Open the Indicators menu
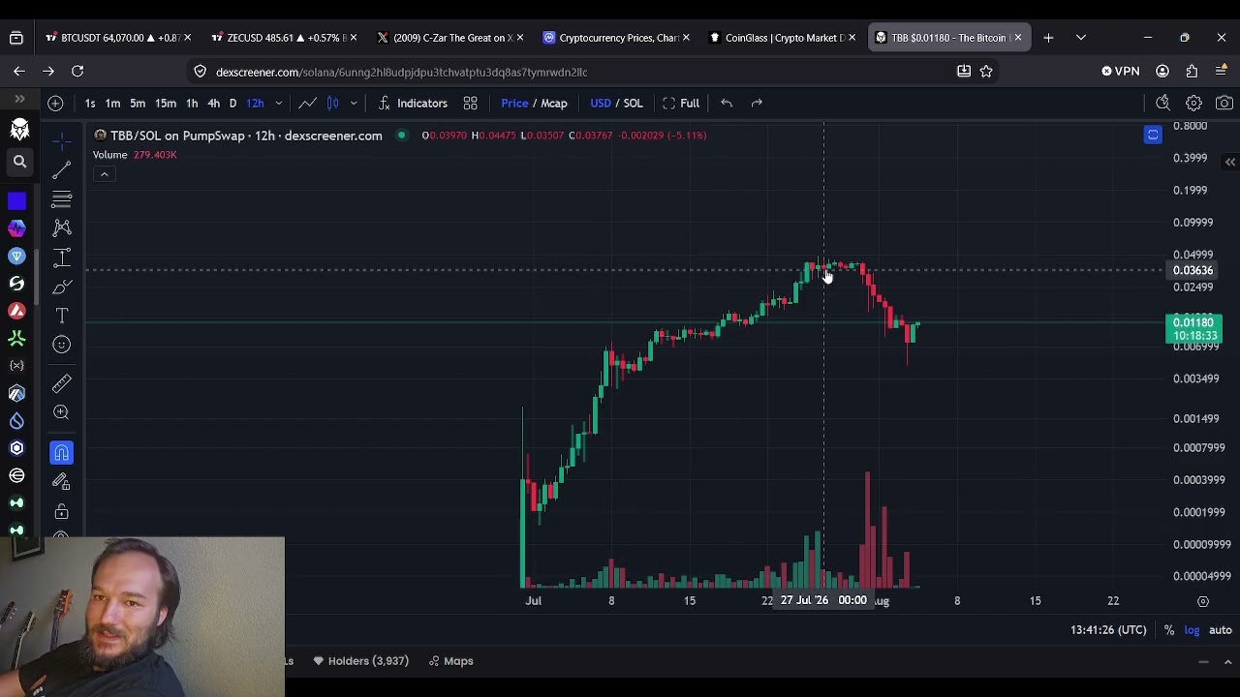1240x697 pixels. click(x=413, y=103)
